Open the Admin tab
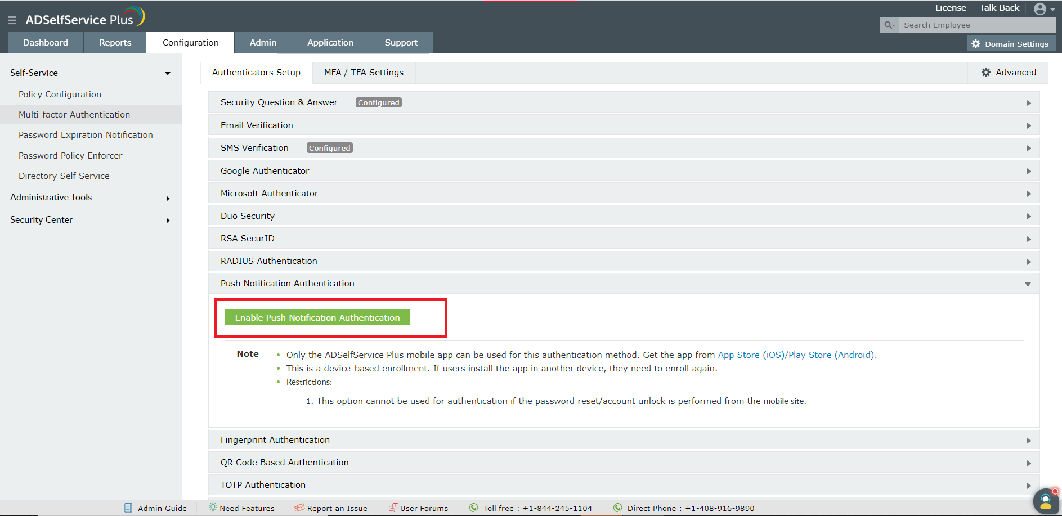Screen dimensions: 1062x516 (x=263, y=43)
